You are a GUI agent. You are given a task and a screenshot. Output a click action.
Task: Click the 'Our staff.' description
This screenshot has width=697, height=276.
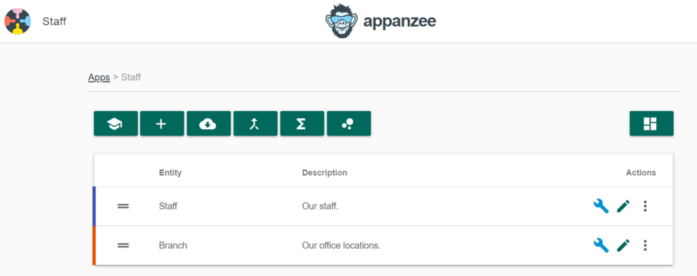[320, 206]
